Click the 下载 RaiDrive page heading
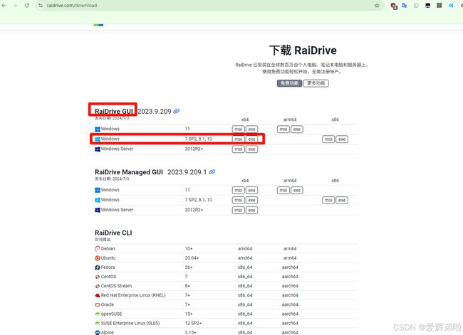This screenshot has height=335, width=463. point(303,50)
